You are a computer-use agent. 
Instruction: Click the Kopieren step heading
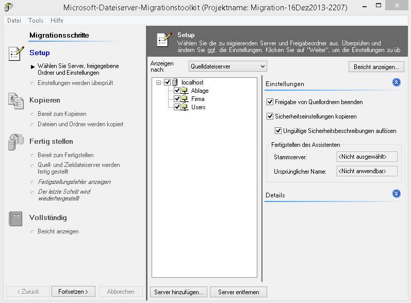(x=45, y=100)
